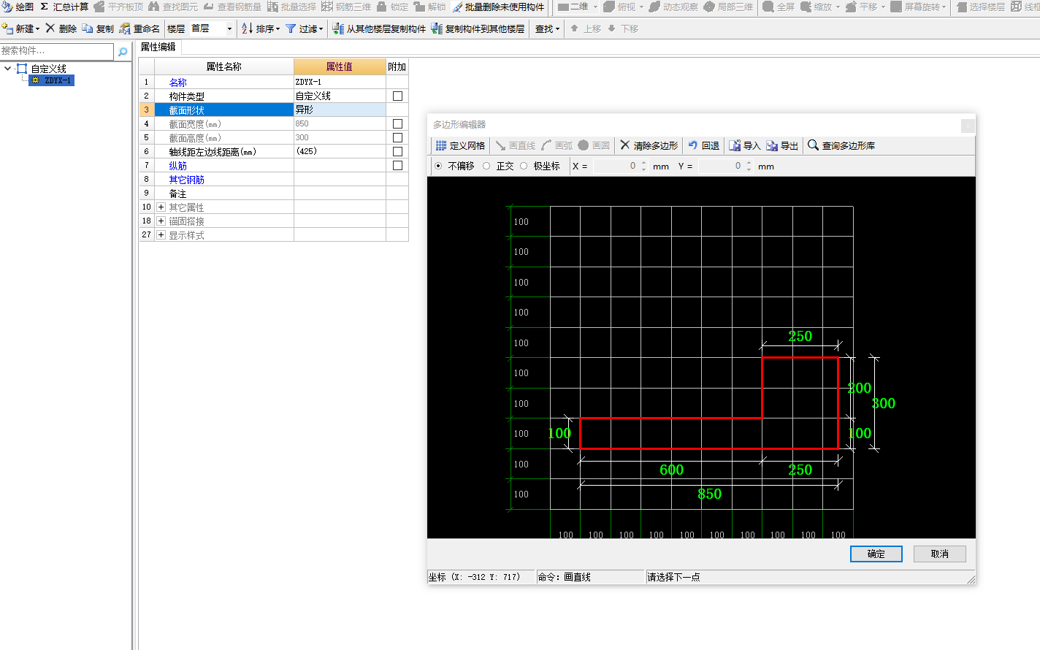Click the 异形 section shape value cell

340,110
